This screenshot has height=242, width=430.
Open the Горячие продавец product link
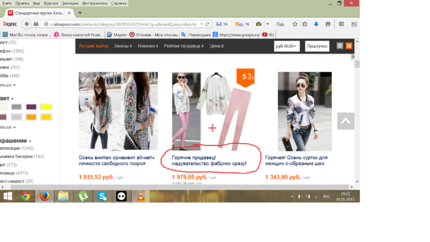pyautogui.click(x=209, y=160)
